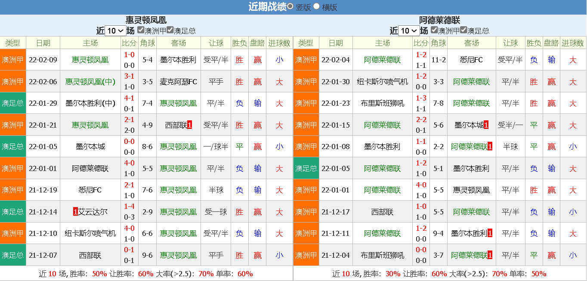Image resolution: width=587 pixels, height=281 pixels.
Task: Click red card badge beside 墨尔本胜利 on 21-12-11
Action: (x=490, y=233)
